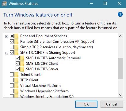
Task: Click scrollbar up arrow in features list
Action: click(x=120, y=36)
